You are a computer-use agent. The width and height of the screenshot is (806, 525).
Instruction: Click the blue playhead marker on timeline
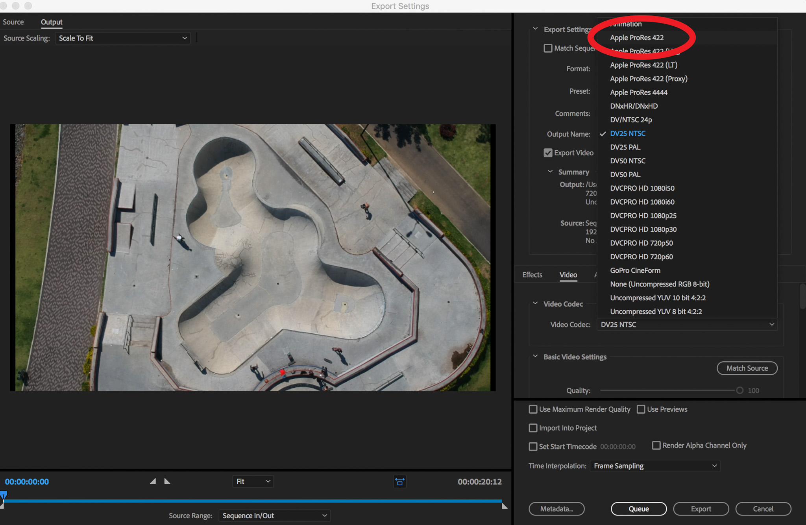tap(4, 495)
